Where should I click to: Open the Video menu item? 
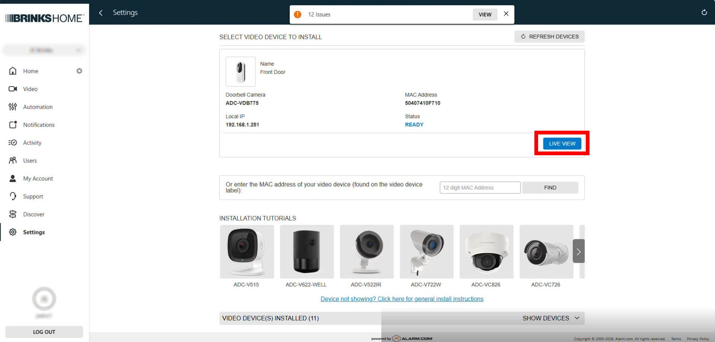tap(30, 89)
